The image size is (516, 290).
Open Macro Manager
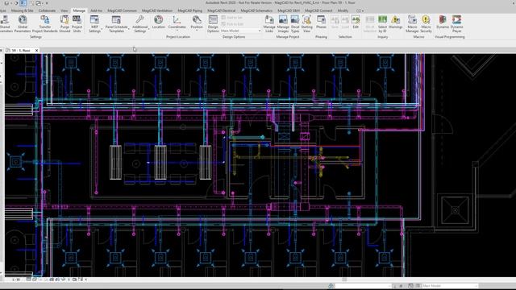point(412,23)
